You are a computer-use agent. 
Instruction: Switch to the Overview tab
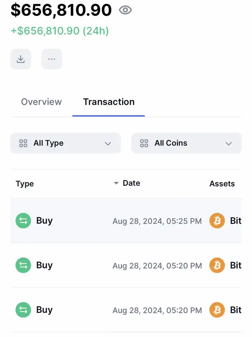41,102
